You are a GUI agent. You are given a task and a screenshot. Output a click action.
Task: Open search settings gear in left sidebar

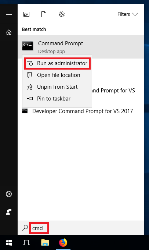coord(9,194)
